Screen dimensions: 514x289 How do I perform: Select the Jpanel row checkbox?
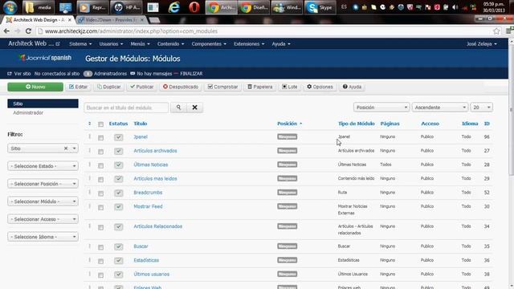coord(100,137)
